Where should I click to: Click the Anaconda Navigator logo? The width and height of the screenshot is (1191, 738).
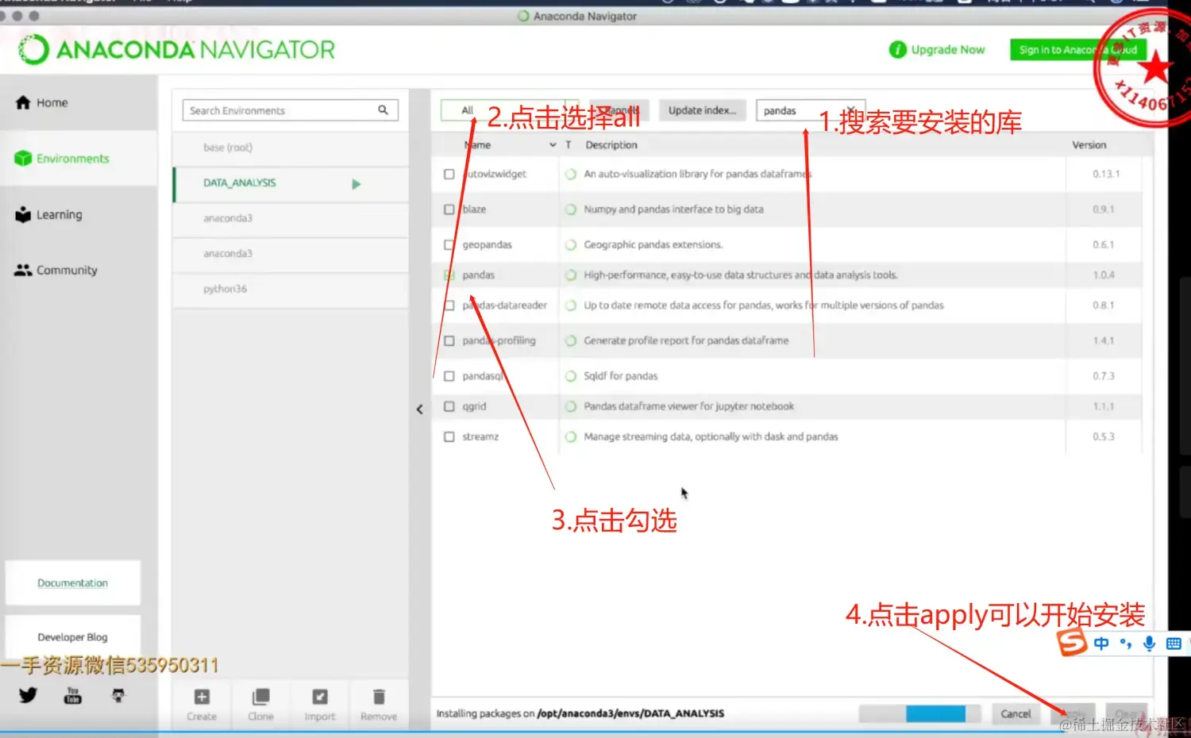point(176,50)
